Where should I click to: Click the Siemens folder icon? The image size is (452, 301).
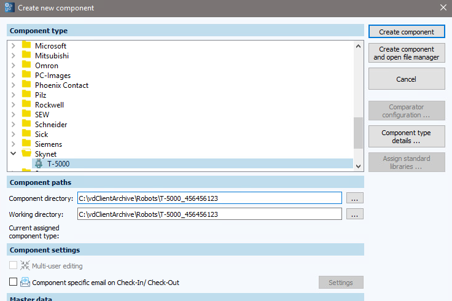pos(26,144)
